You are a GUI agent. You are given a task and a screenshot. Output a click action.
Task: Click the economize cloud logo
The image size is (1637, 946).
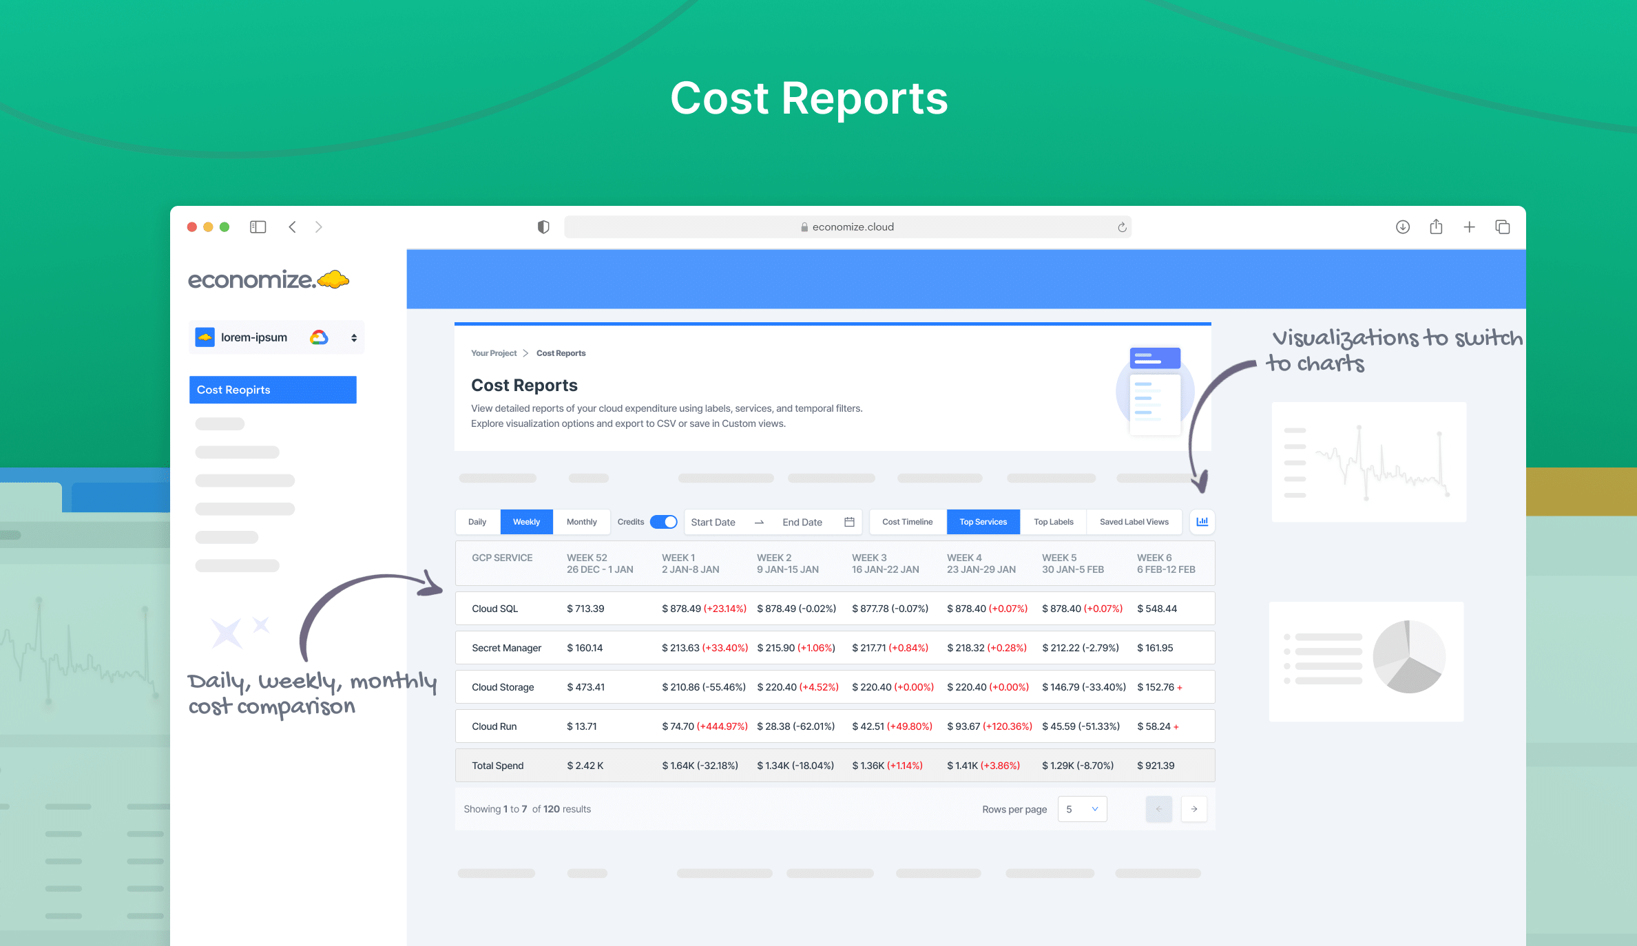[x=269, y=280]
